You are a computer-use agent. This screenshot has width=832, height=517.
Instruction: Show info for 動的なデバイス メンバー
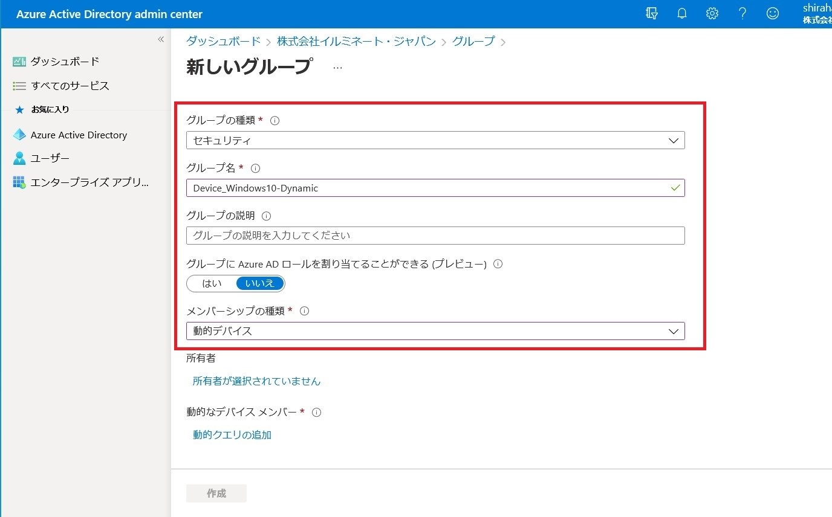[x=316, y=413]
